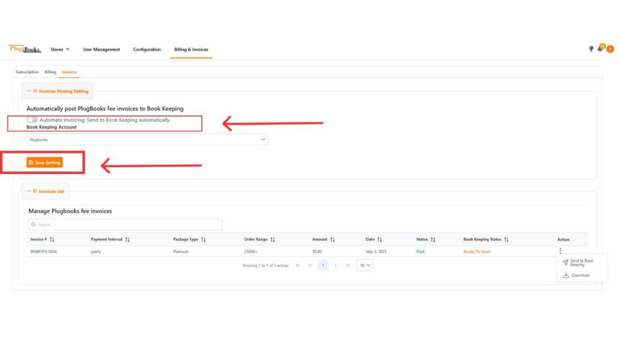Image resolution: width=618 pixels, height=348 pixels.
Task: Sort by Invoice # column arrows
Action: [52, 240]
